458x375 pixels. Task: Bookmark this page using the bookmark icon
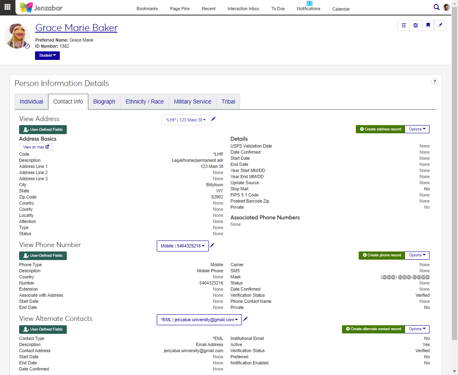[x=428, y=25]
